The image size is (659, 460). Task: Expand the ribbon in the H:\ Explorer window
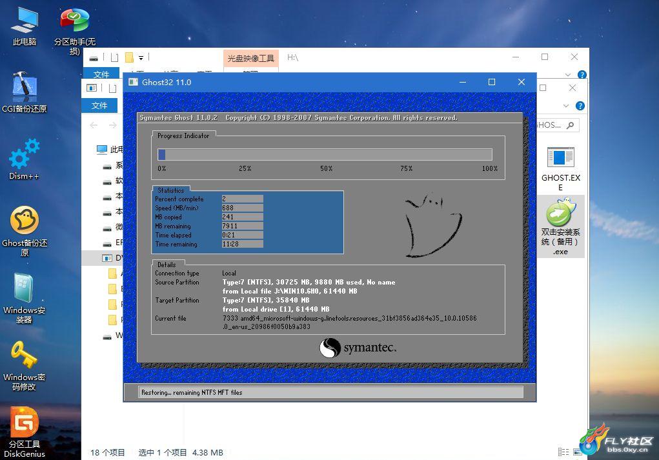[x=568, y=75]
